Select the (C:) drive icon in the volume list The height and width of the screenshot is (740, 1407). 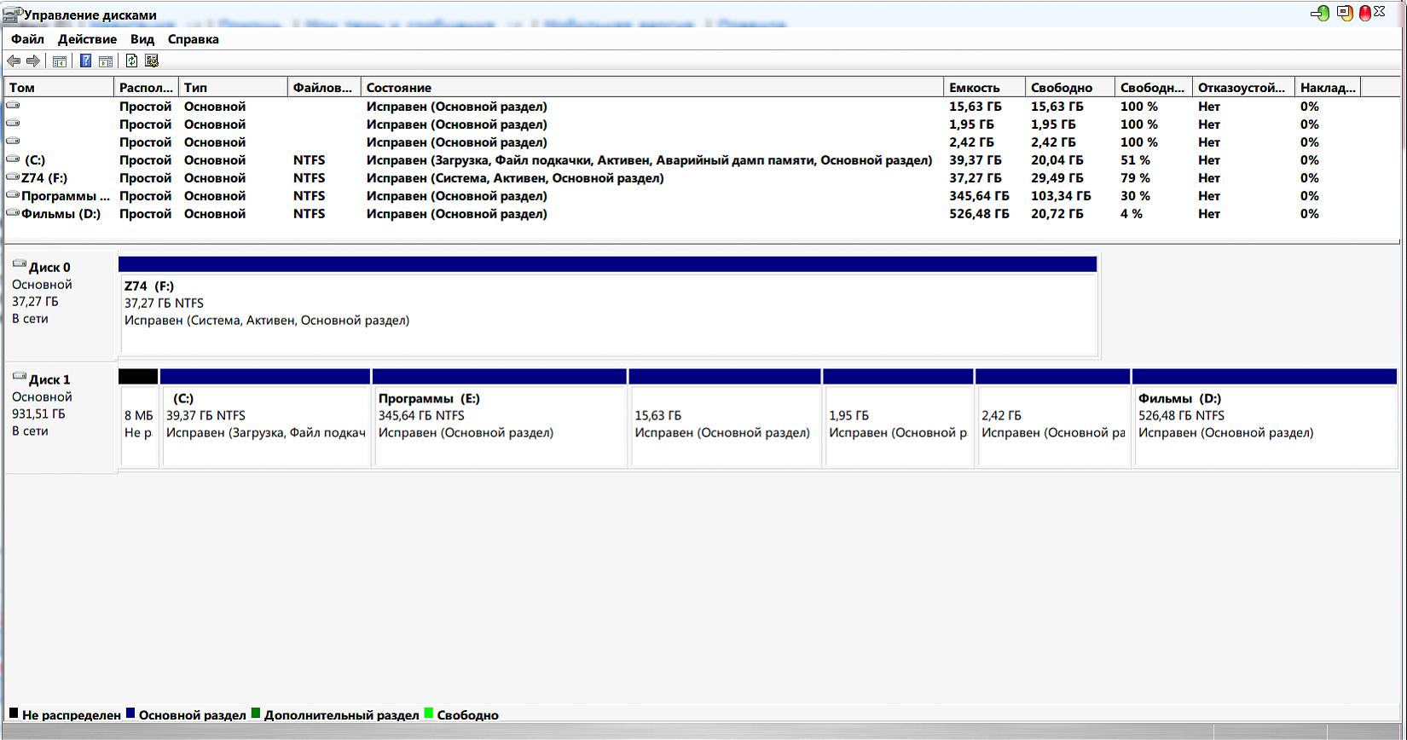tap(13, 159)
